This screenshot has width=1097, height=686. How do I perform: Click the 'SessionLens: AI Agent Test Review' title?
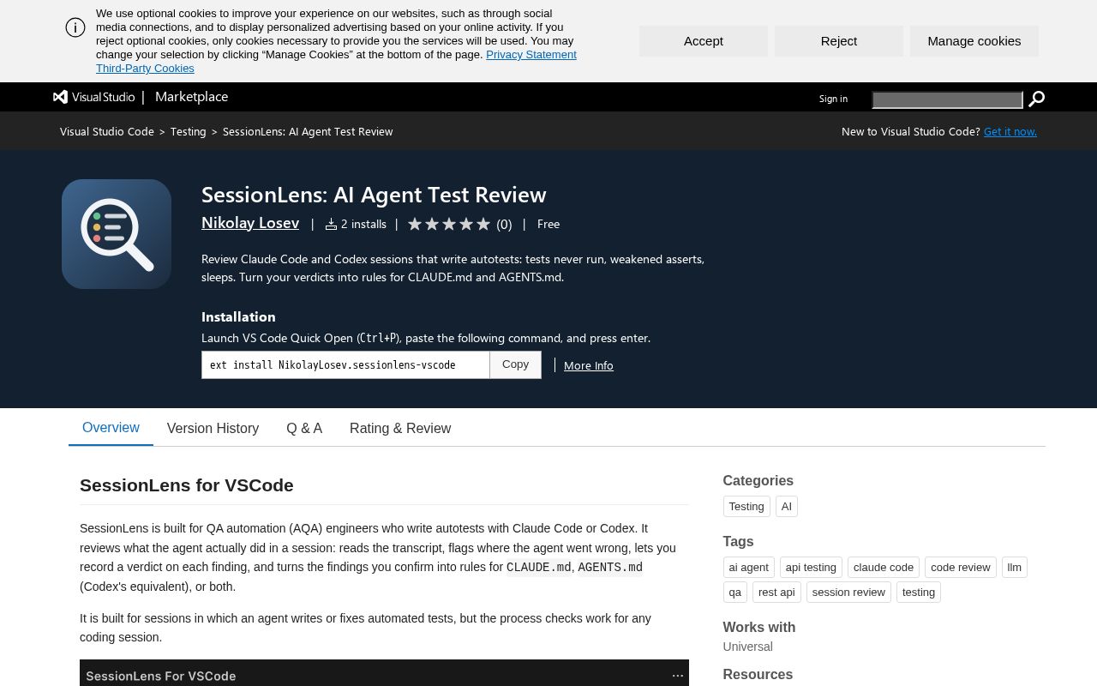click(x=374, y=195)
